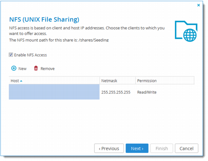Click the Remove text label
Screen dimensions: 208x161
(48, 69)
